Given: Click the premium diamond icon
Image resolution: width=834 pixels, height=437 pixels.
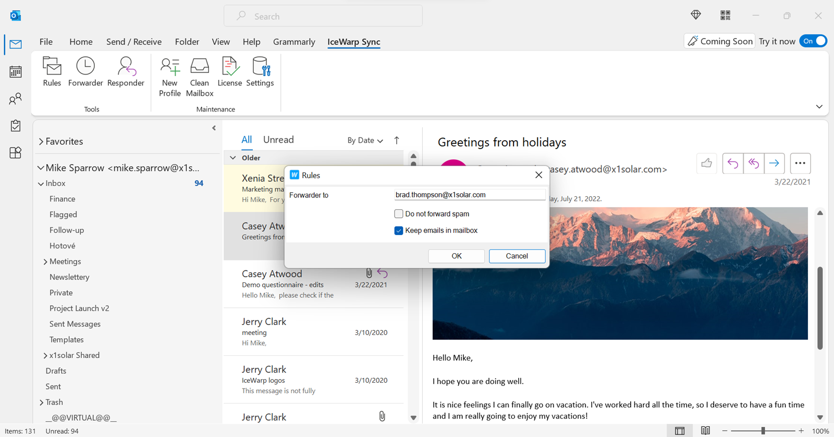Looking at the screenshot, I should pos(696,15).
